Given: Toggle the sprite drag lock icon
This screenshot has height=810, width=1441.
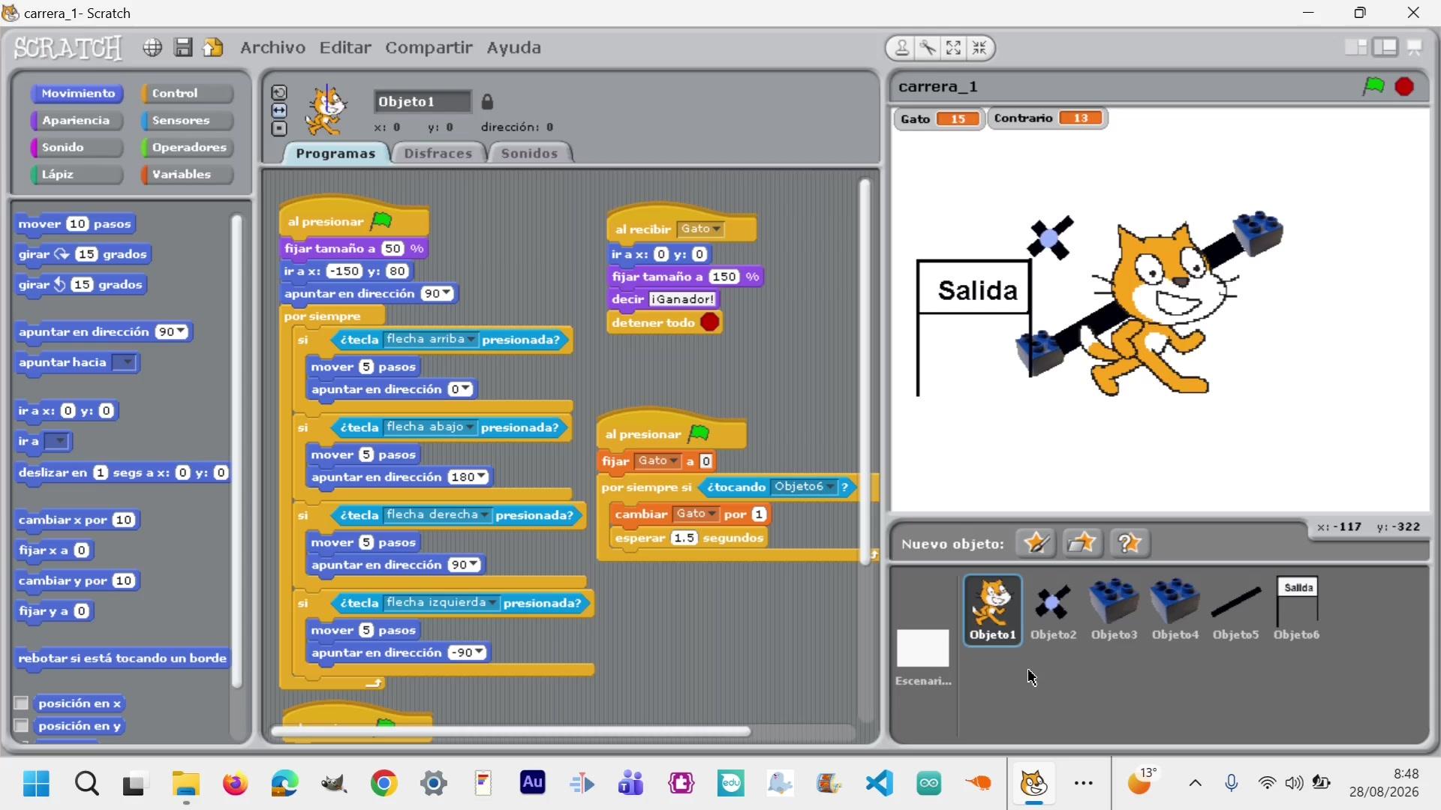Looking at the screenshot, I should [x=487, y=101].
